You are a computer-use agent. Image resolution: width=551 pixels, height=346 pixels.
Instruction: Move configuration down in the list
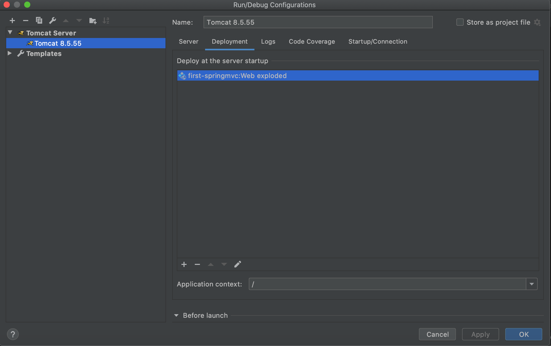pos(79,21)
